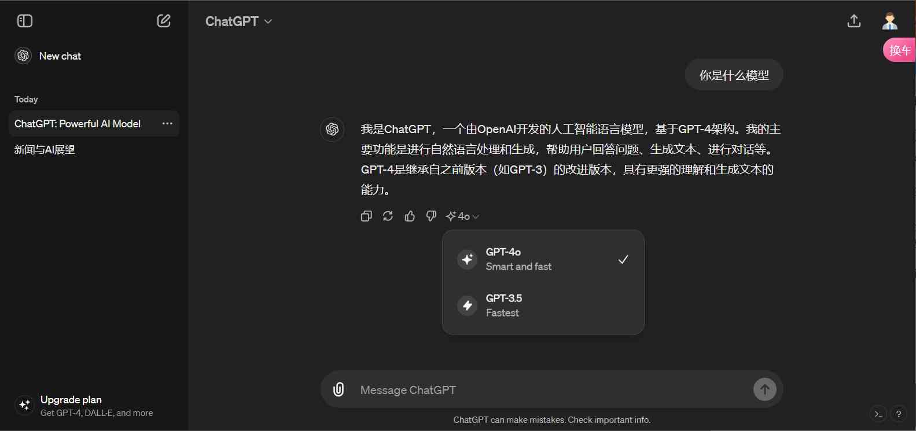The width and height of the screenshot is (916, 431).
Task: Copy the assistant response
Action: [x=366, y=216]
